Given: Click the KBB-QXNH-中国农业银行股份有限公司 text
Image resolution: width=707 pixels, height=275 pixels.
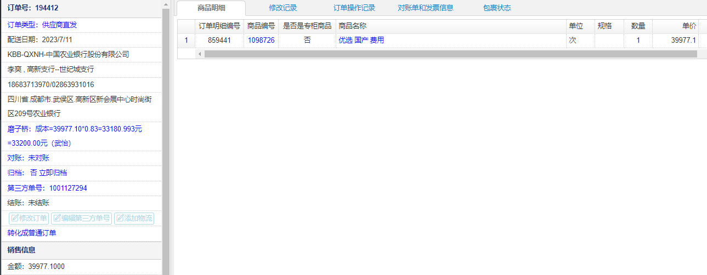Looking at the screenshot, I should tap(69, 54).
